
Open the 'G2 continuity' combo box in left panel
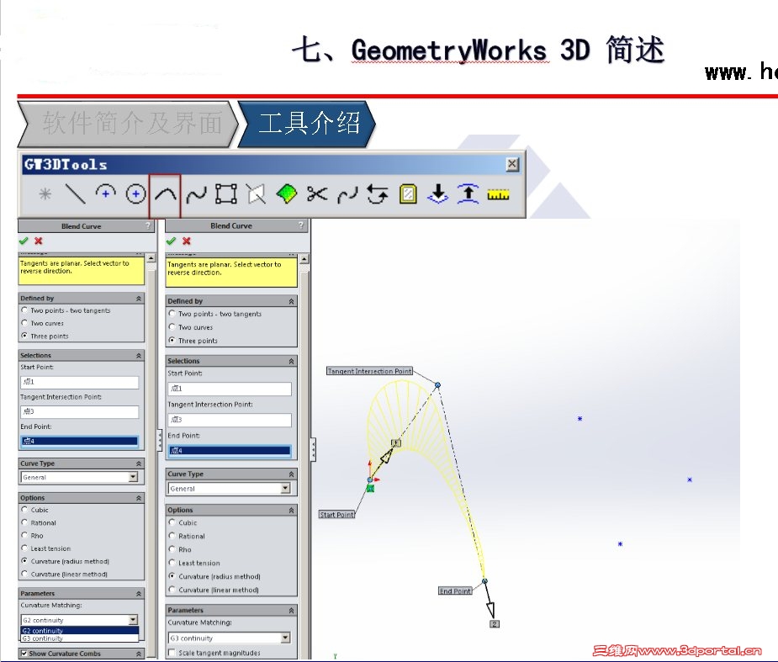133,620
